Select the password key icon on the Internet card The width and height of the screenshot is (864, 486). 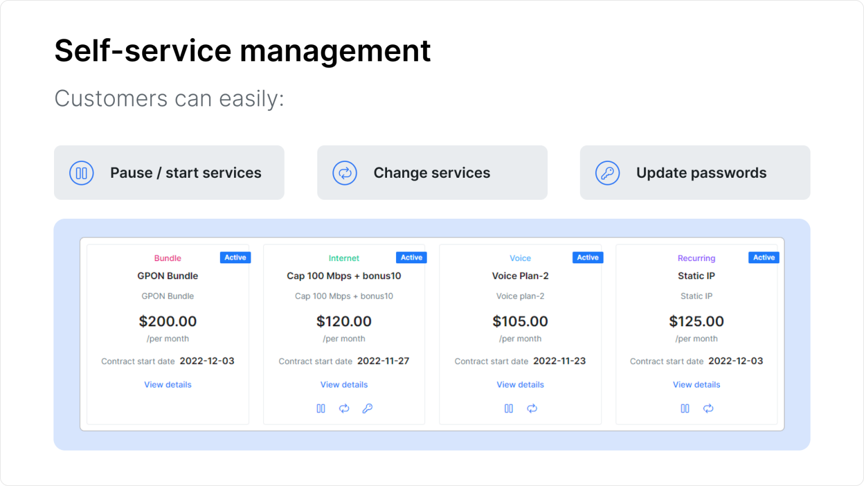click(x=368, y=408)
